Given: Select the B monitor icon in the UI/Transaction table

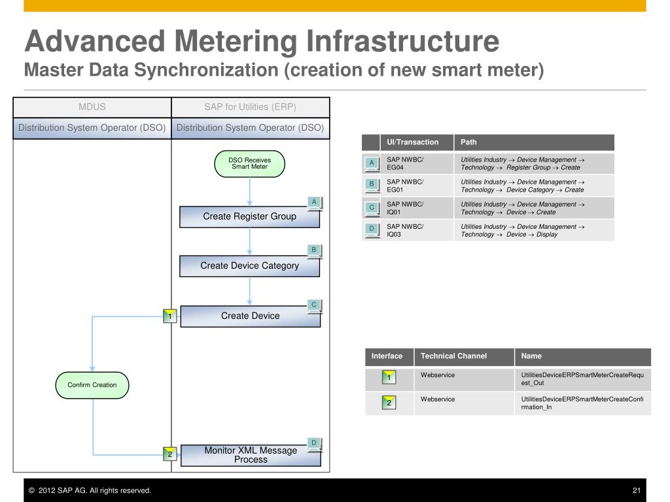Looking at the screenshot, I should pos(372,185).
